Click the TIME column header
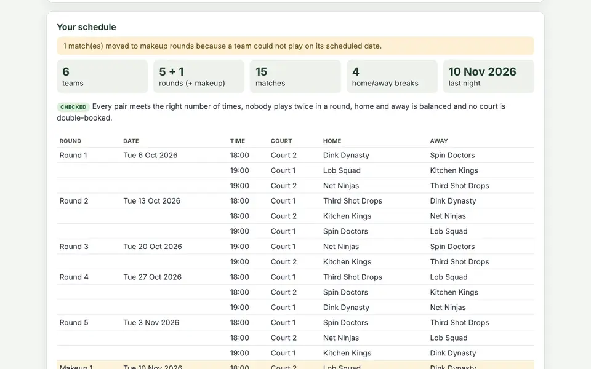 (238, 141)
